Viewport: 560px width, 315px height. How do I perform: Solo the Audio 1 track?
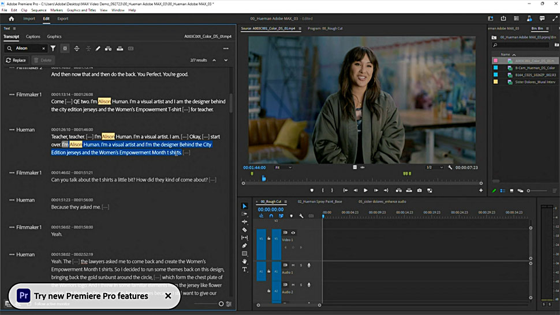[301, 265]
